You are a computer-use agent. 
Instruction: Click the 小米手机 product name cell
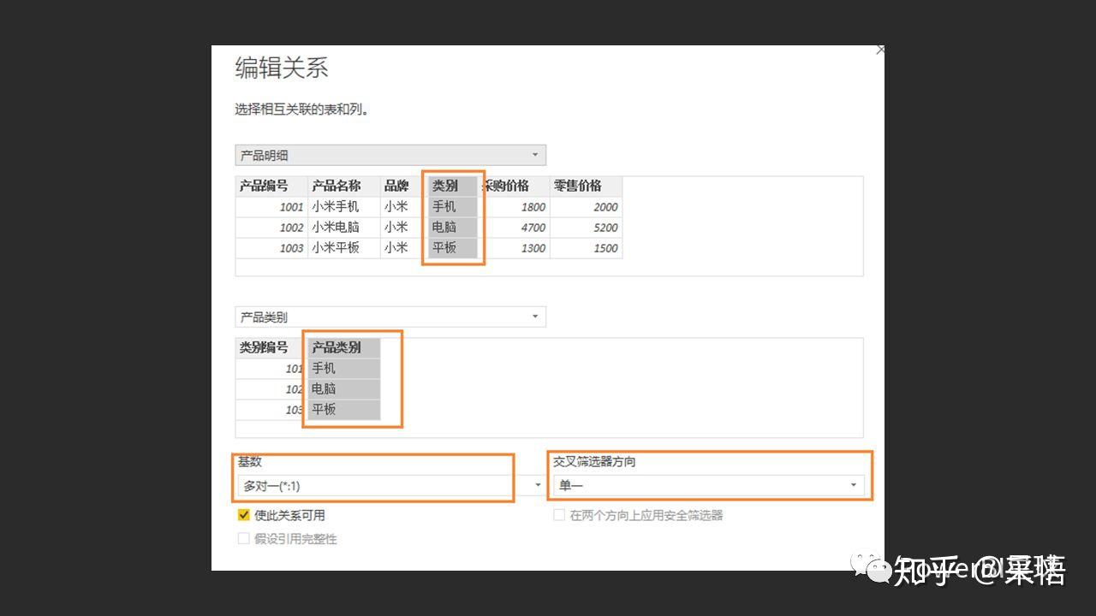(x=344, y=207)
